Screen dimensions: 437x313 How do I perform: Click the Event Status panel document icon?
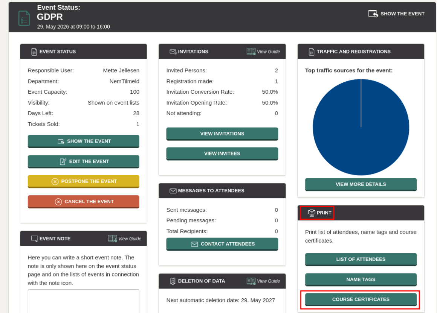click(34, 52)
